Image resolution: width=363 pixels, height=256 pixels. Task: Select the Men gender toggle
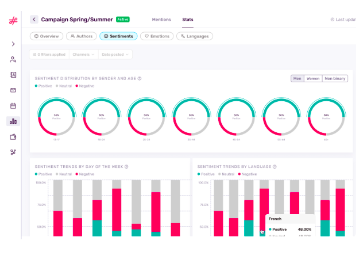297,78
